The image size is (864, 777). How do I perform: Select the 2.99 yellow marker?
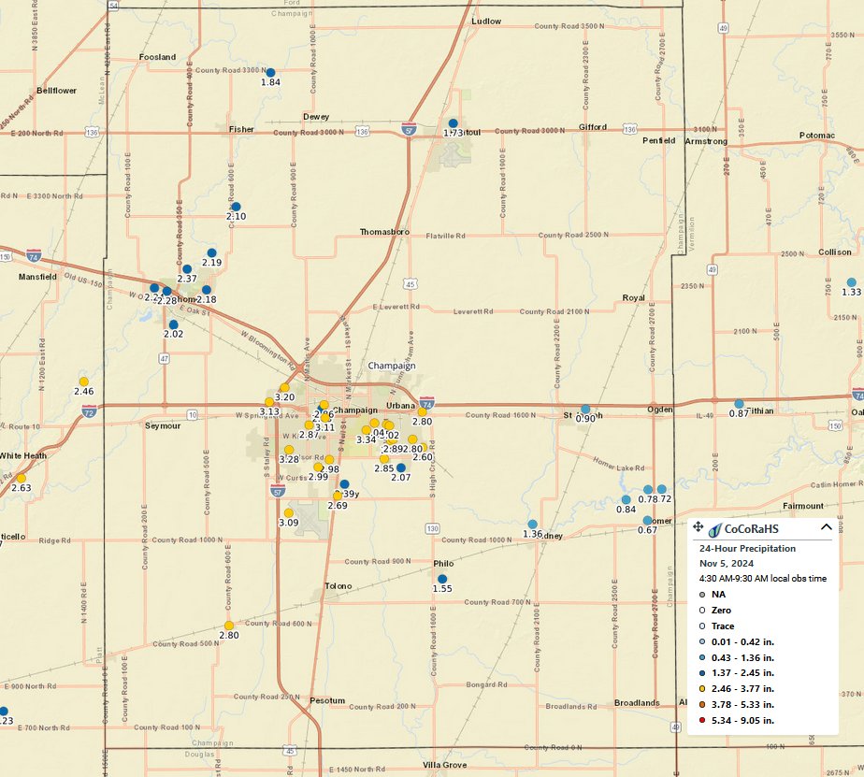click(318, 468)
